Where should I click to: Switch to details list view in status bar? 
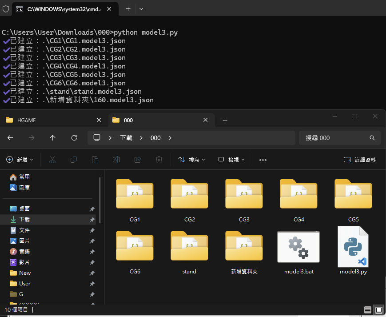click(x=367, y=309)
